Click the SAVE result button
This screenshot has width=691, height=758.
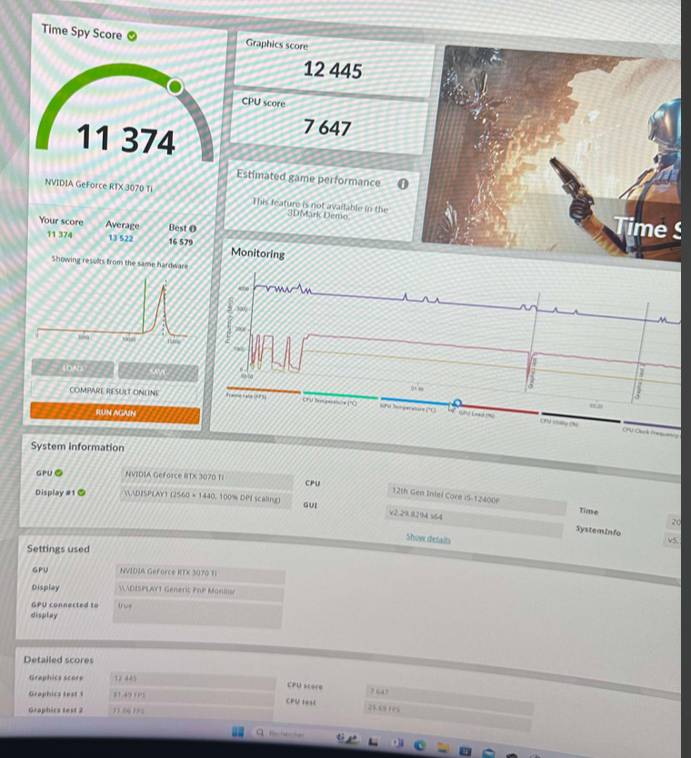(x=157, y=370)
